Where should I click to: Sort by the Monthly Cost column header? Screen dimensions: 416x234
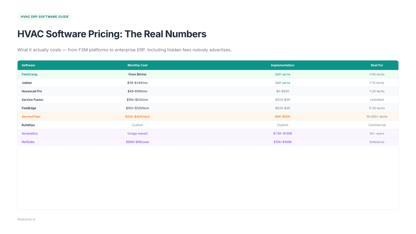click(x=137, y=65)
